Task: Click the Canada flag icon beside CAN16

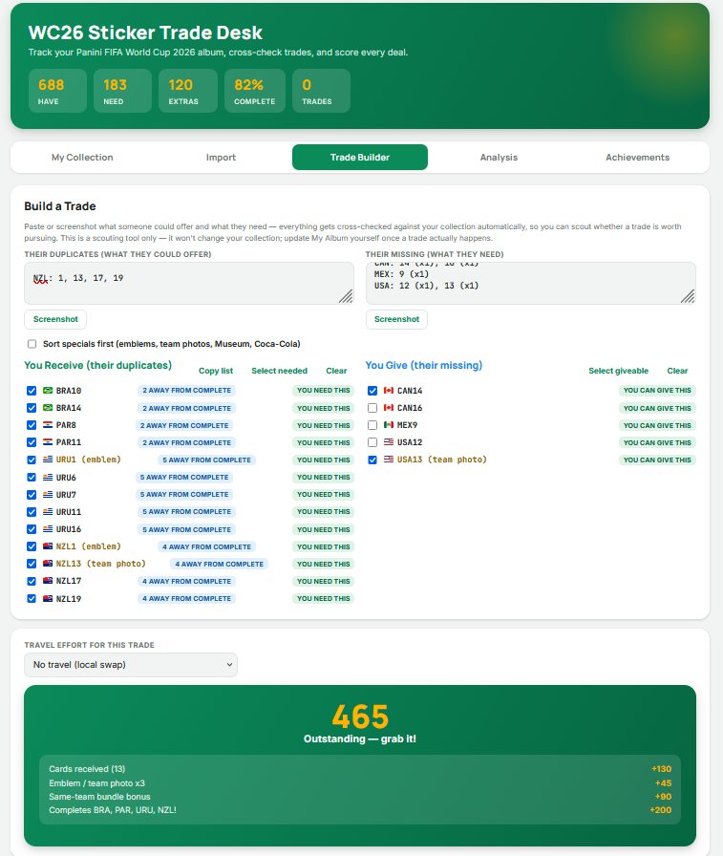Action: tap(389, 408)
